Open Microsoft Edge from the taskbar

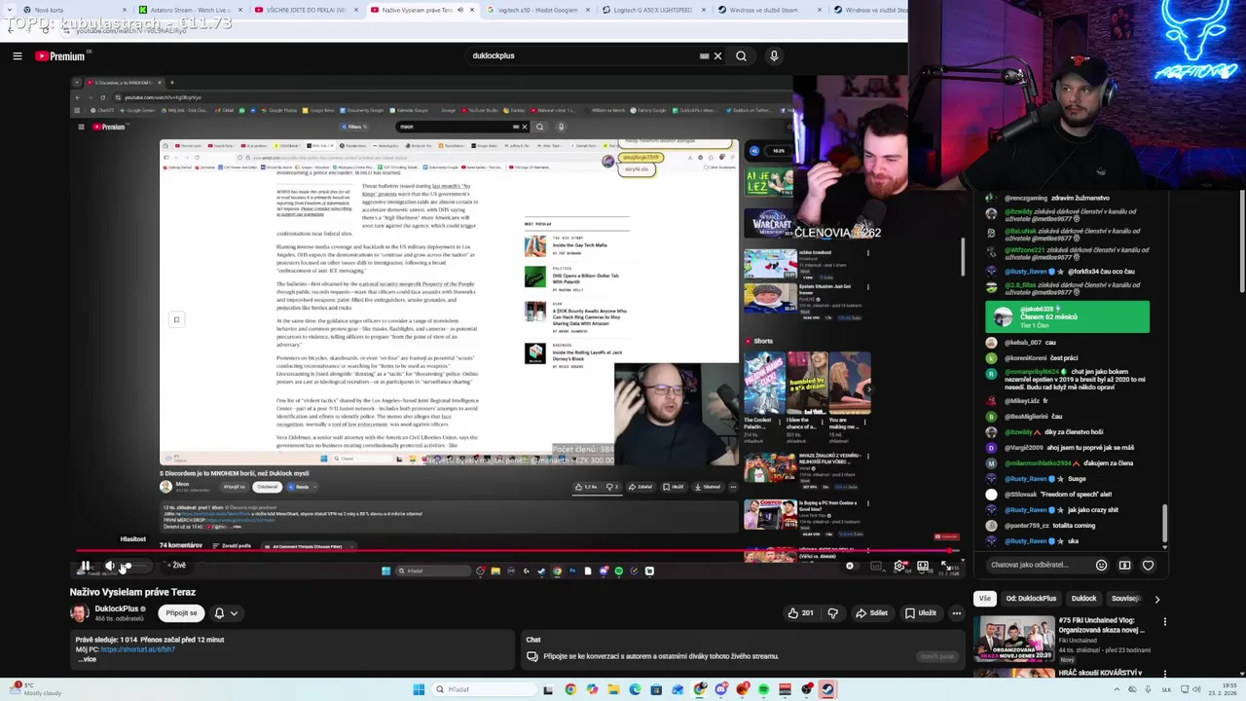coord(635,689)
